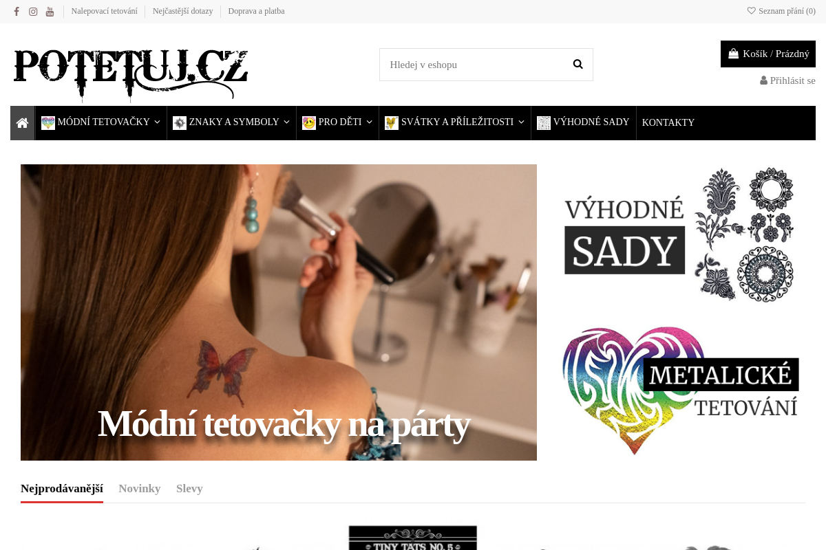This screenshot has width=826, height=550.
Task: Open the Facebook page icon
Action: (x=17, y=11)
